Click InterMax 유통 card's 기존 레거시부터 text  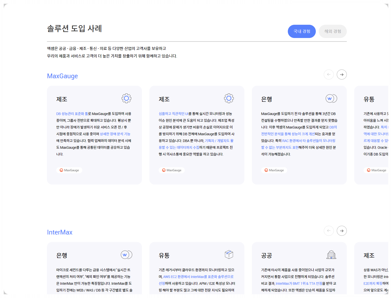pos(197,280)
